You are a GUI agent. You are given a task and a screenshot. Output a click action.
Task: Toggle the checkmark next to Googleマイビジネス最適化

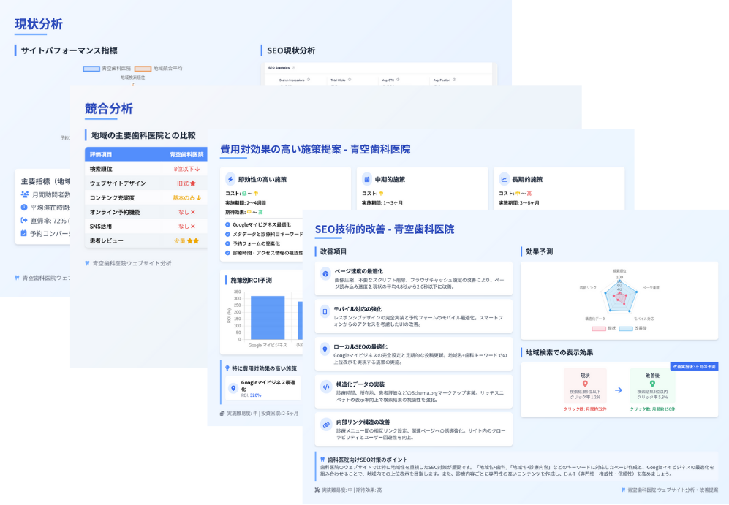[x=227, y=224]
